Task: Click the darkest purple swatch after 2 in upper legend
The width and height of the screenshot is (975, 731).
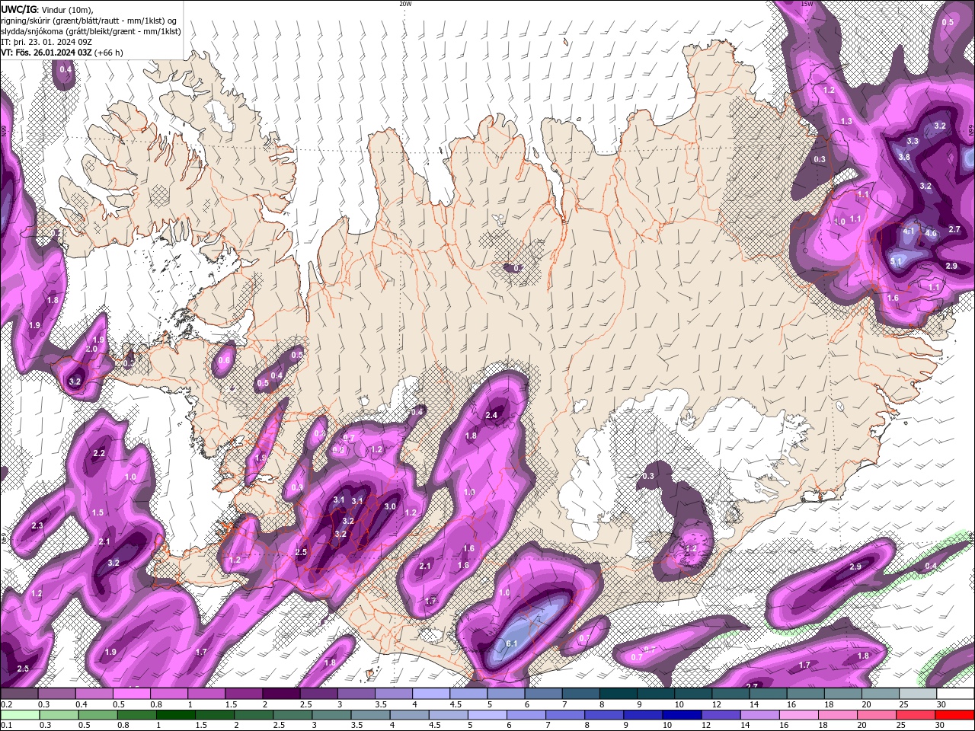Action: point(280,694)
